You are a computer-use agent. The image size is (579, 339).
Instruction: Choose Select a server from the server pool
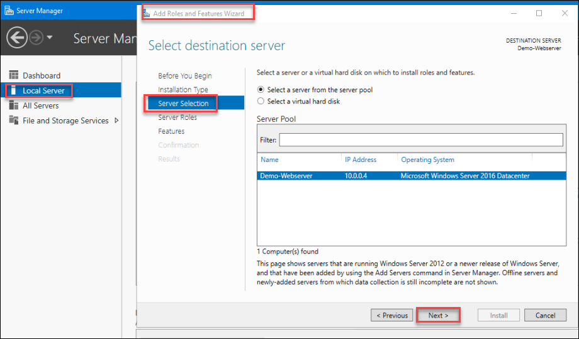pos(261,90)
